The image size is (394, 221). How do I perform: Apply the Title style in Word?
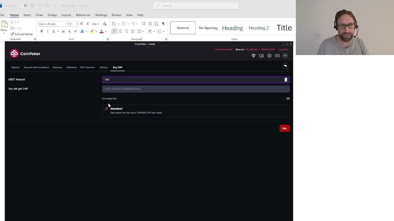[x=284, y=28]
